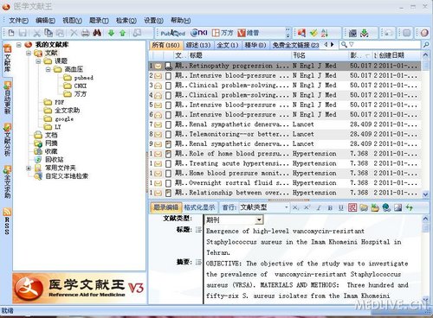
Task: Tick checkbox for Retinopathy progression row
Action: tap(168, 66)
